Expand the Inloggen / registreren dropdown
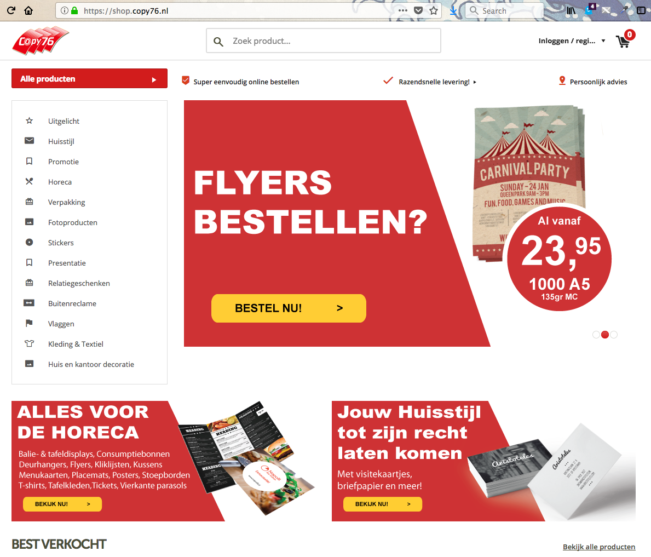This screenshot has height=557, width=651. (572, 41)
